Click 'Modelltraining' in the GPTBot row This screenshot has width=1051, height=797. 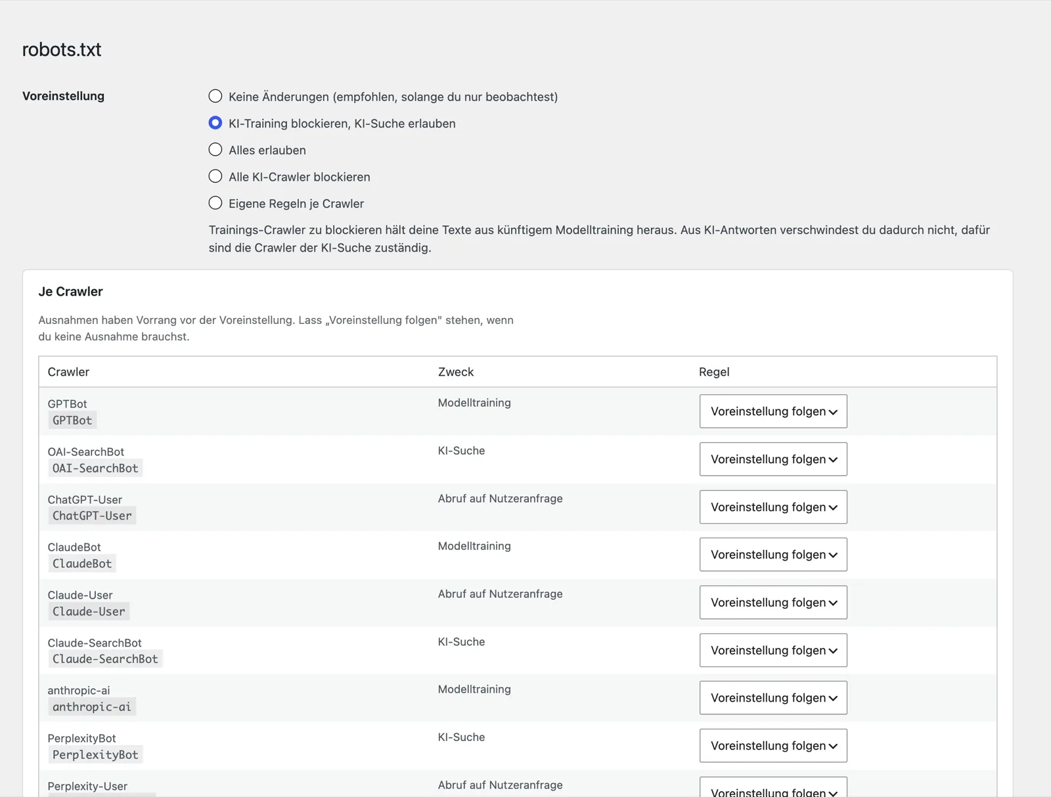474,403
